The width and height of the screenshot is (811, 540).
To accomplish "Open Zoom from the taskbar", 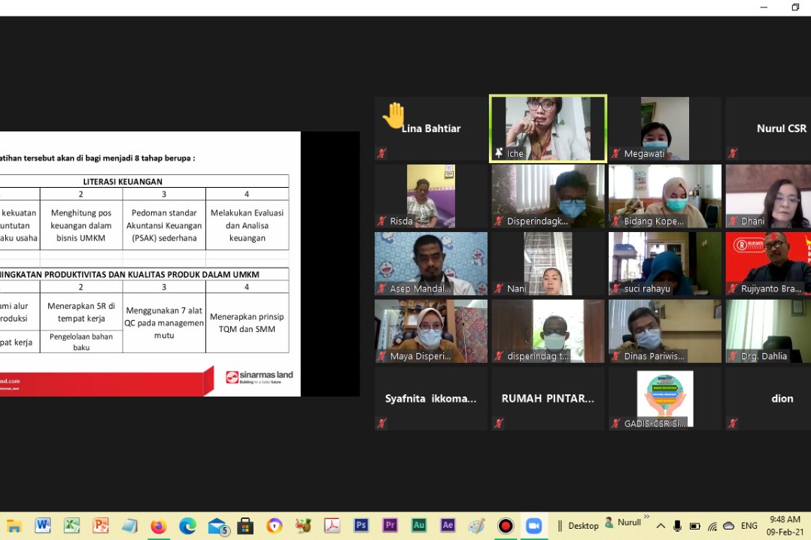I will pos(533,526).
